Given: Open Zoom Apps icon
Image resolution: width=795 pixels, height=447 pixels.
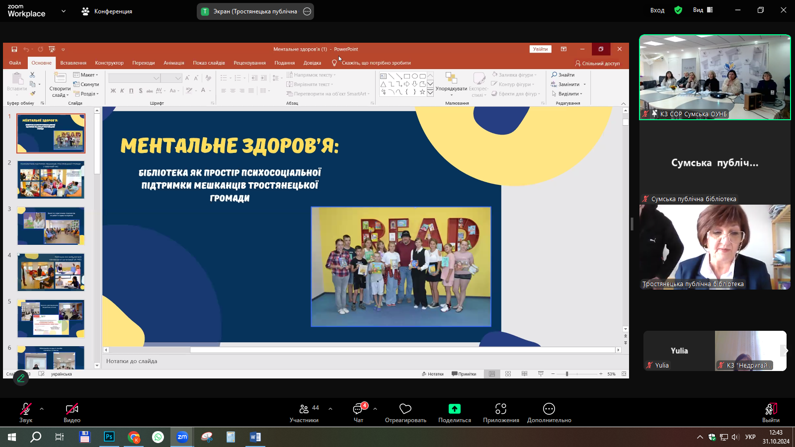Looking at the screenshot, I should (501, 409).
